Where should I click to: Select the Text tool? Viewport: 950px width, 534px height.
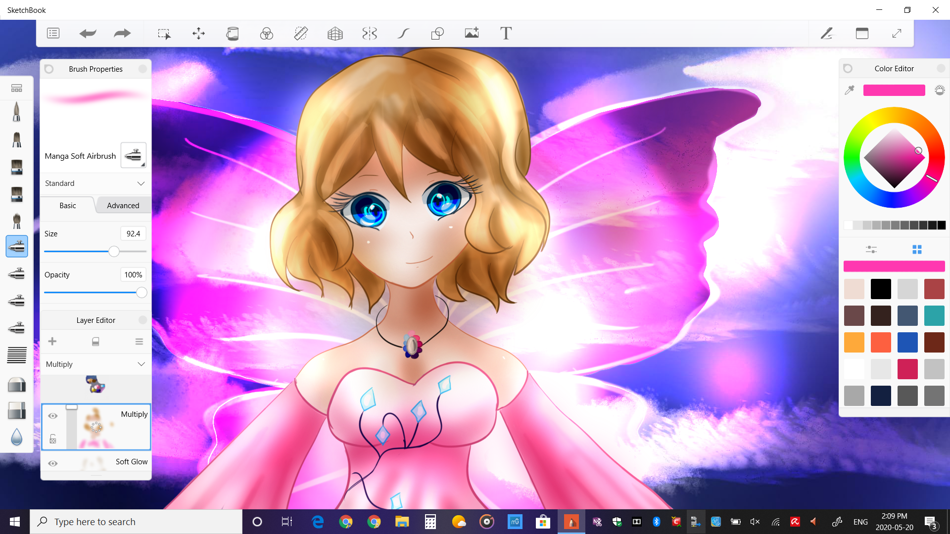pos(506,33)
